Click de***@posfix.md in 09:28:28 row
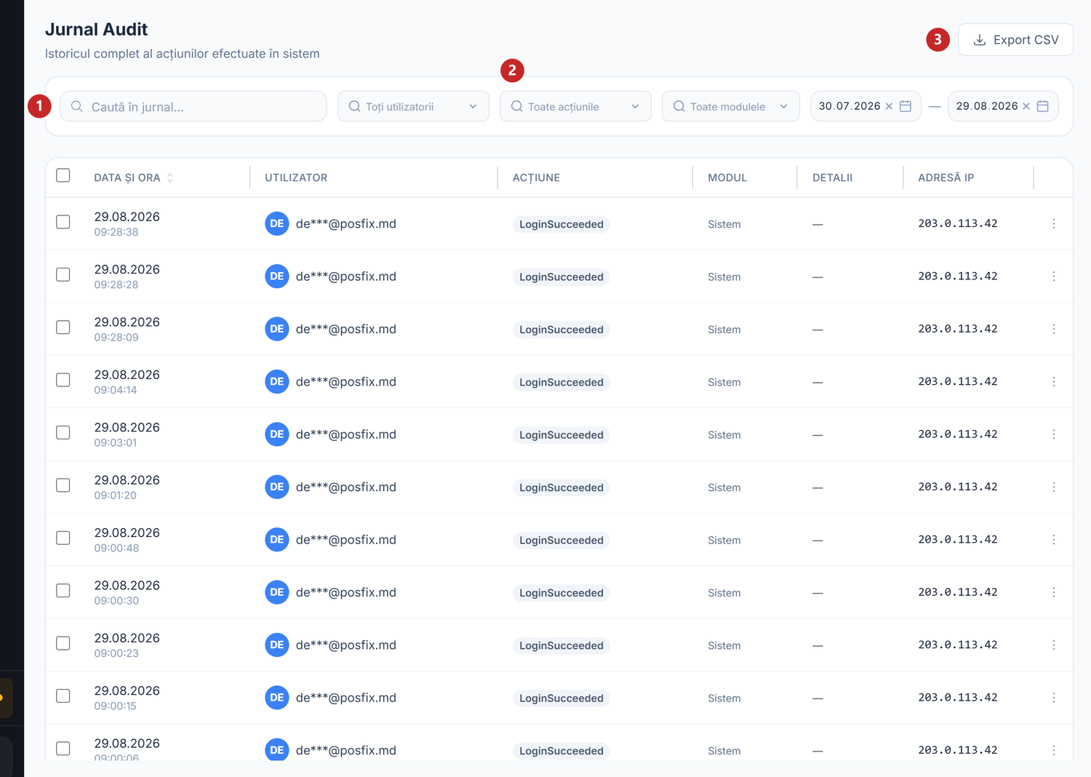 tap(346, 276)
